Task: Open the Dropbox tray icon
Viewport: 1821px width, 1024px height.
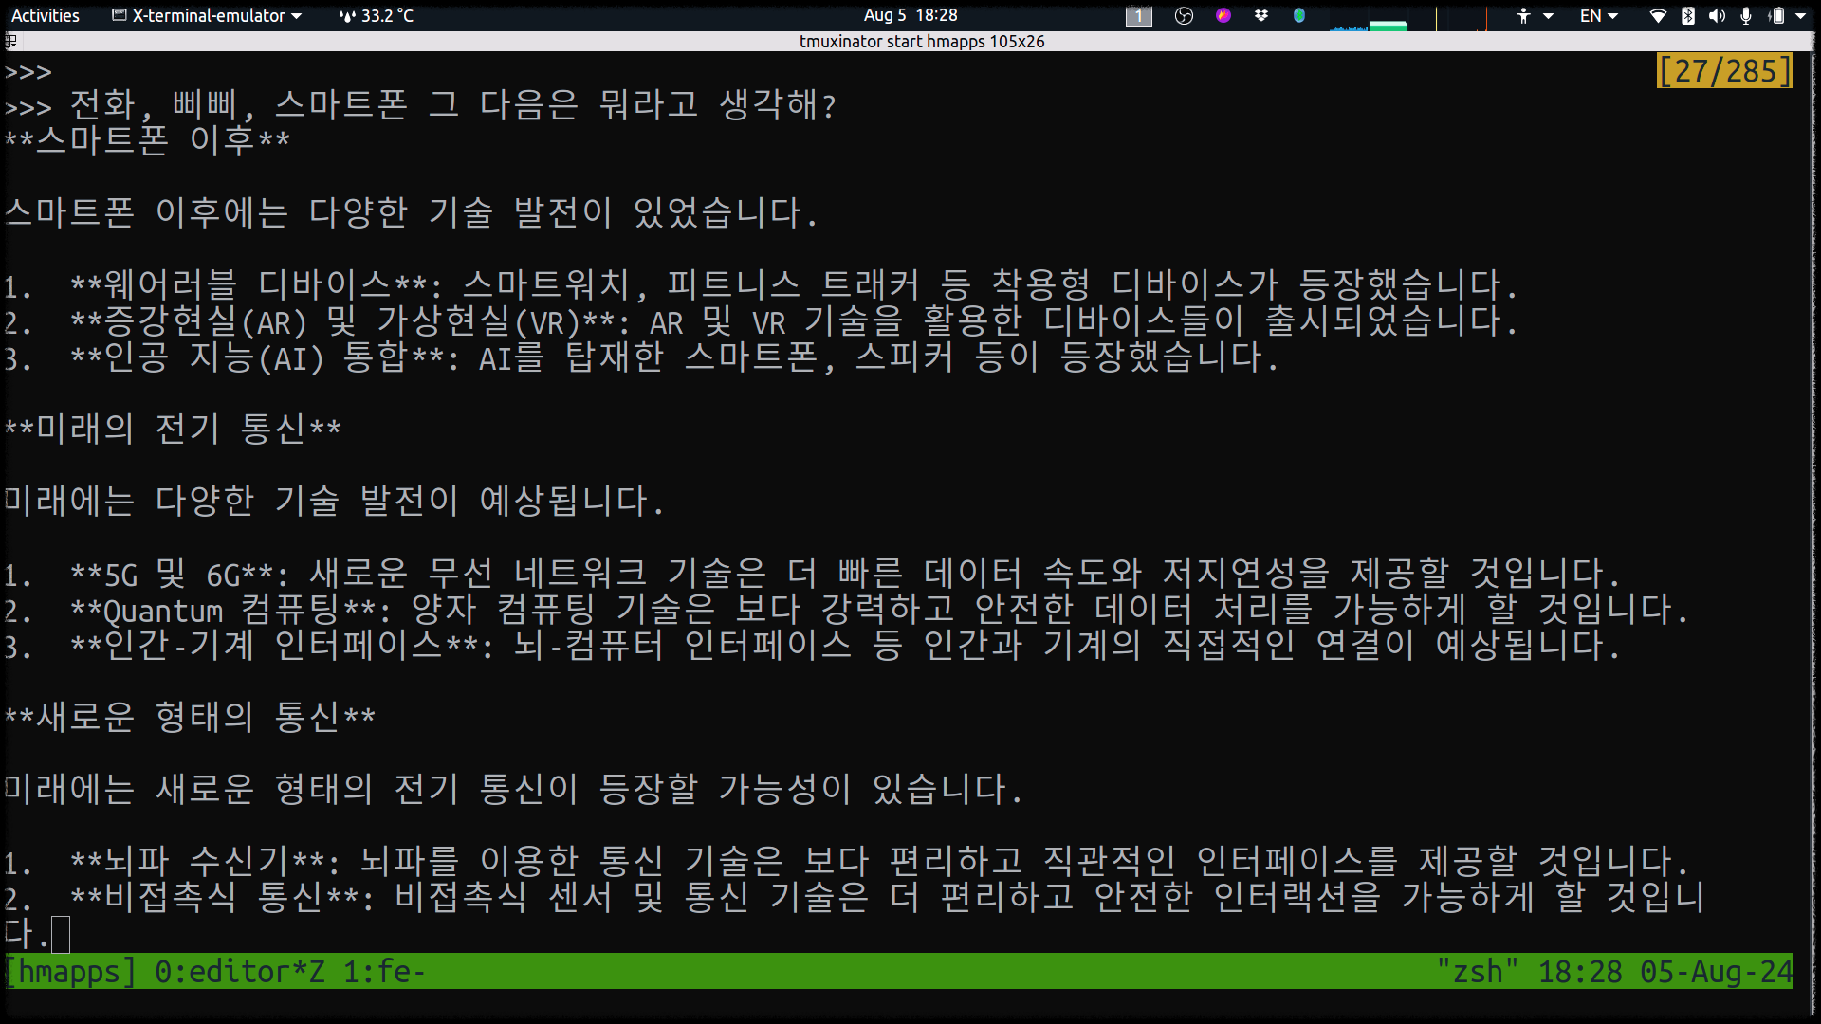Action: point(1261,15)
